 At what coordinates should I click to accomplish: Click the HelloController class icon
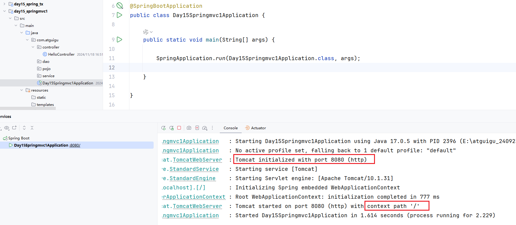tap(45, 54)
